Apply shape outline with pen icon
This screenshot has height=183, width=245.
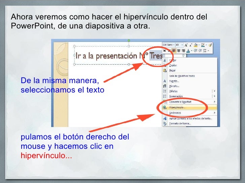(203, 45)
